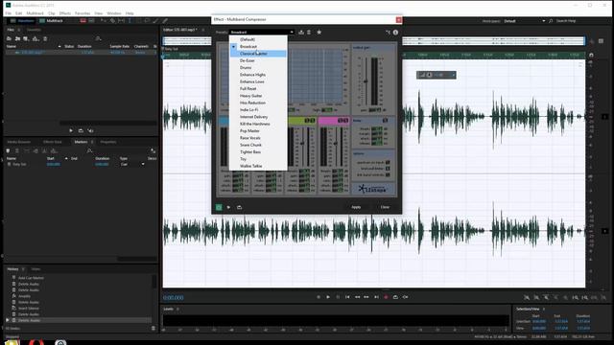Toggle spectrum on input checkbox
The width and height of the screenshot is (614, 345).
point(388,162)
